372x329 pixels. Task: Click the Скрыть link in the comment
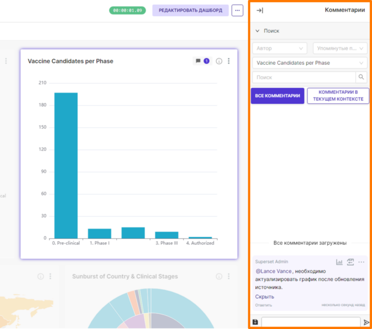tap(265, 297)
